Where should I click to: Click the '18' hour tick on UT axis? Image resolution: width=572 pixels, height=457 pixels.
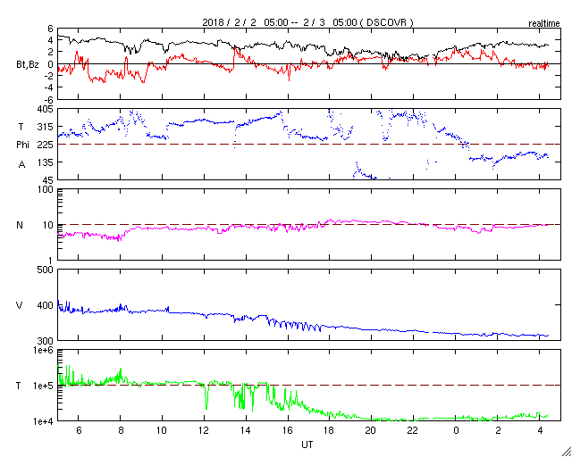click(330, 430)
